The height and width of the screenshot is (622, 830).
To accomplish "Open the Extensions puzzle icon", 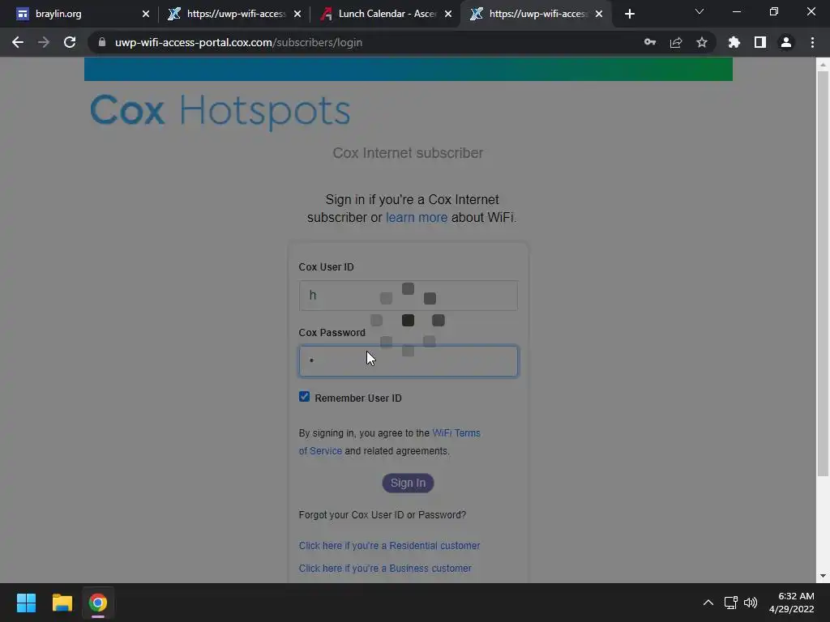I will click(734, 42).
